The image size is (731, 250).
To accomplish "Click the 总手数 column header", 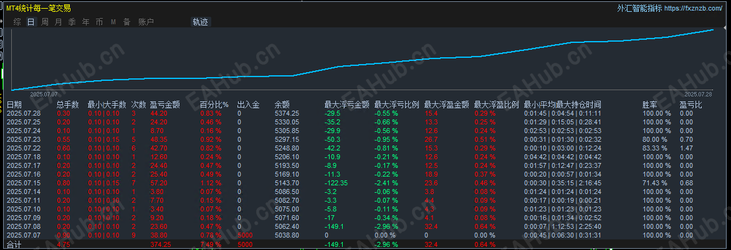I will [68, 104].
